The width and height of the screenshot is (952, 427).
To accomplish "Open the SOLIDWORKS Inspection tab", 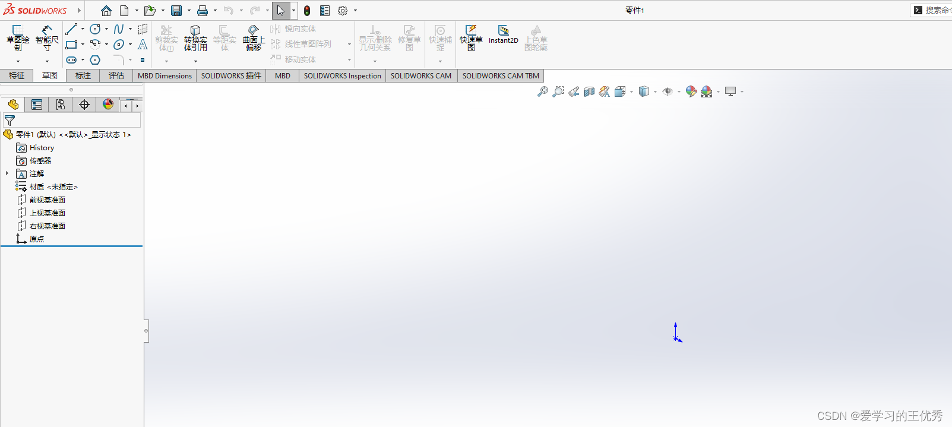I will point(342,75).
